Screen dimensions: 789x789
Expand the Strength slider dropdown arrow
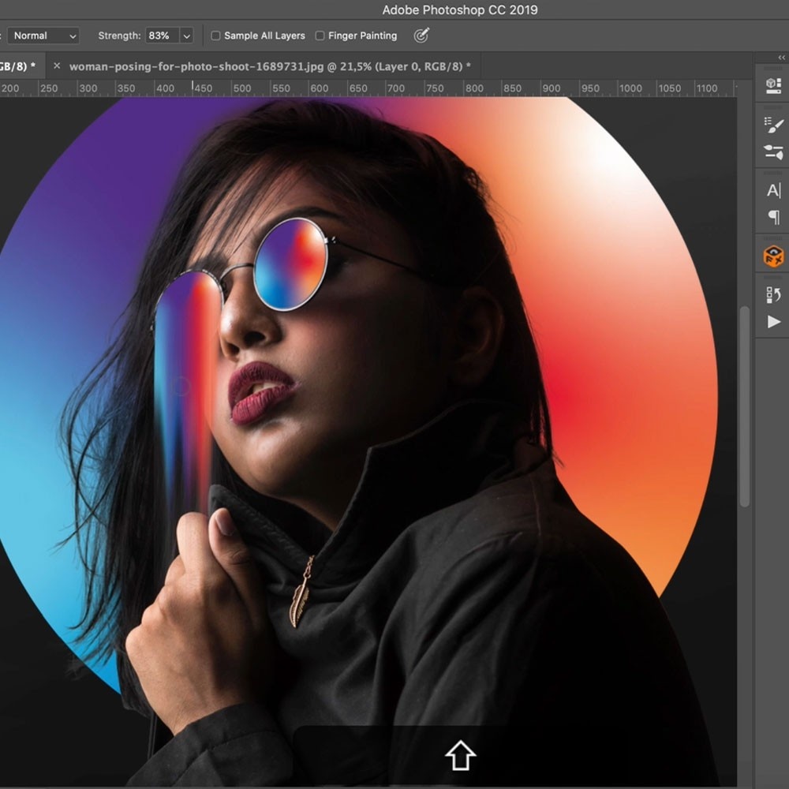[187, 36]
